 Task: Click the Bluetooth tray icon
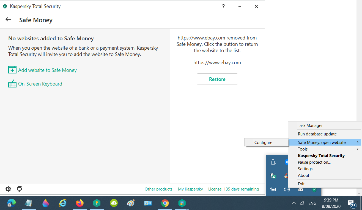coord(286,162)
